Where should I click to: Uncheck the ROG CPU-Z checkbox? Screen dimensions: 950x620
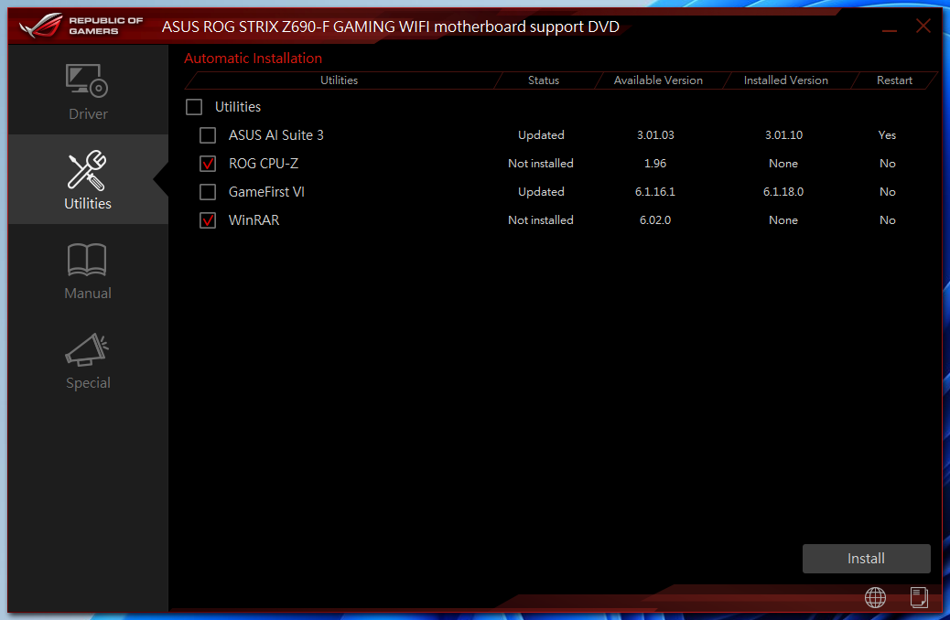[x=207, y=163]
